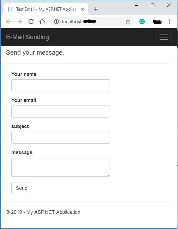Go to the browser home page
178x229 pixels.
click(x=42, y=22)
